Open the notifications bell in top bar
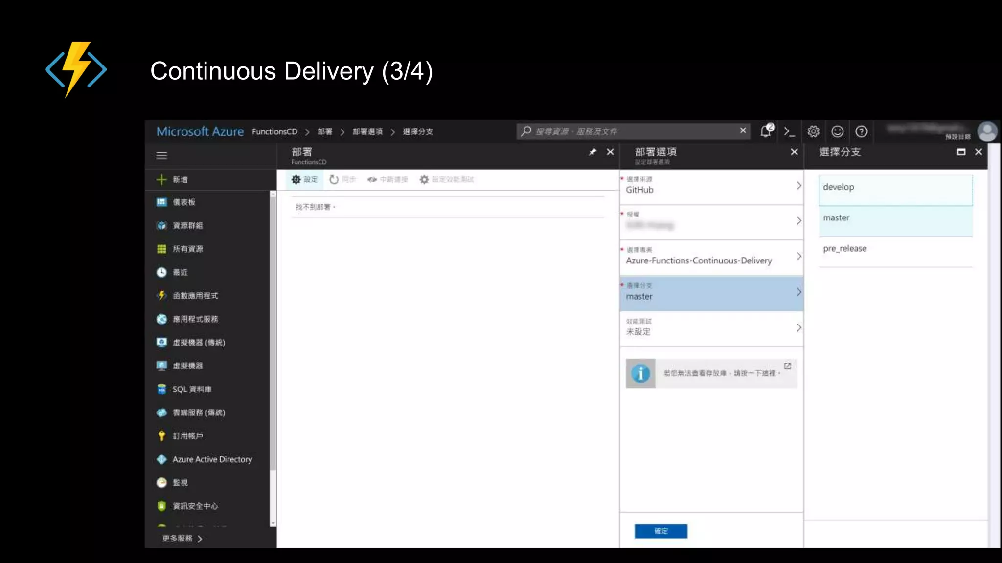This screenshot has width=1002, height=563. coord(766,131)
